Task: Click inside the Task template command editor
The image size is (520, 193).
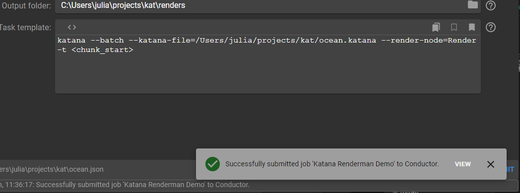Action: pos(267,64)
